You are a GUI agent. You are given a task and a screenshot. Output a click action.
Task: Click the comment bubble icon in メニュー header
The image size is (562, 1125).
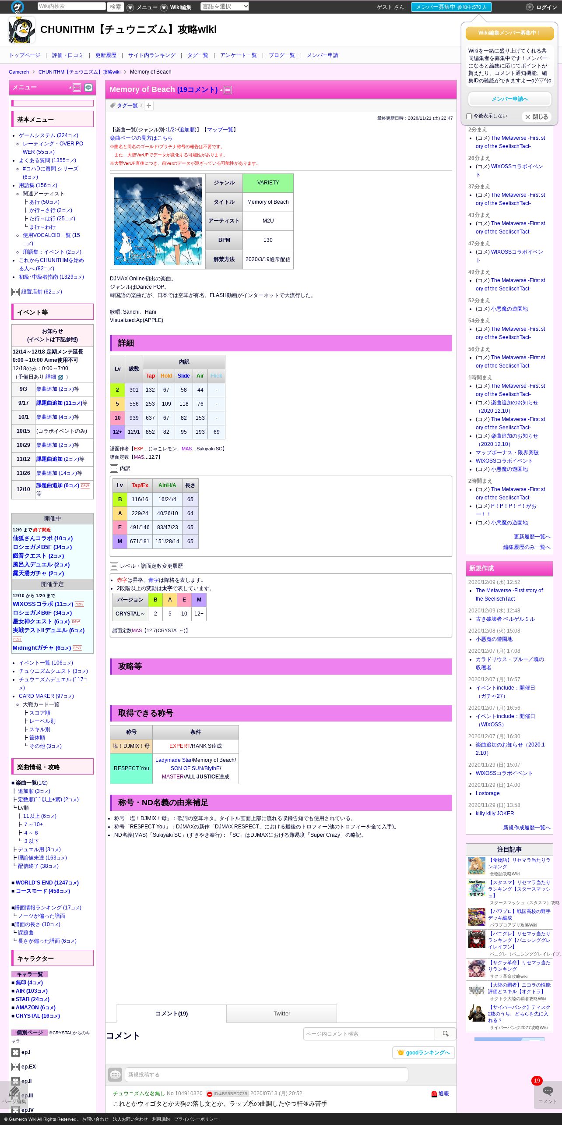(88, 87)
